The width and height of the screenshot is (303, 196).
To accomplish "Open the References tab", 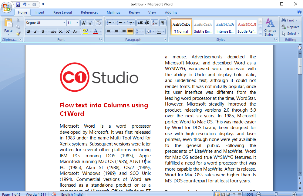I will coord(89,12).
